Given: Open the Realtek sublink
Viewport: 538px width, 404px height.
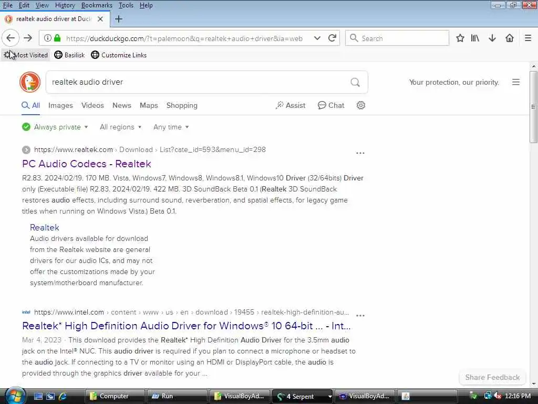Looking at the screenshot, I should point(44,227).
